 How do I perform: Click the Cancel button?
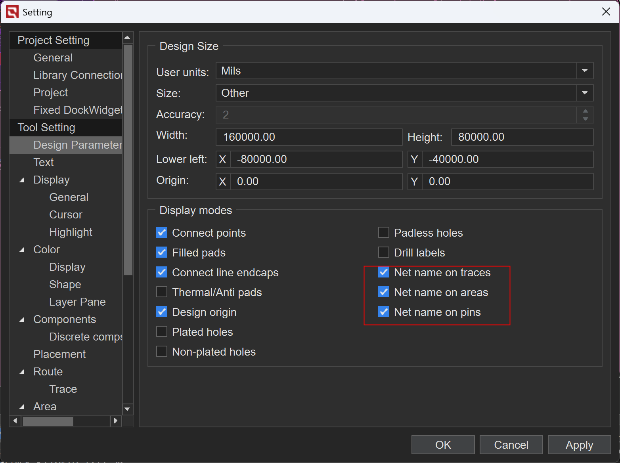(511, 445)
